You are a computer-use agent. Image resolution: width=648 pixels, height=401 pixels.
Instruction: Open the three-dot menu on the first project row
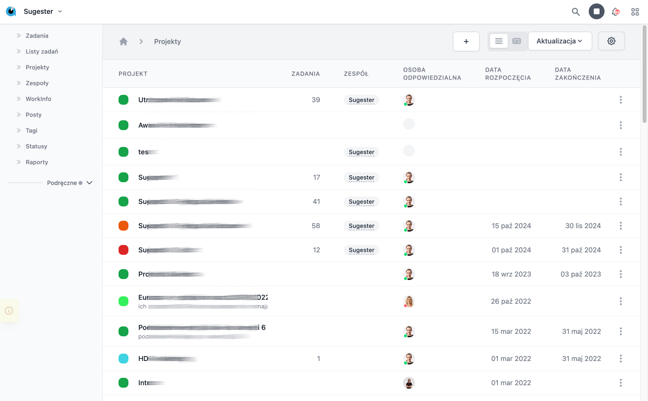[x=620, y=100]
